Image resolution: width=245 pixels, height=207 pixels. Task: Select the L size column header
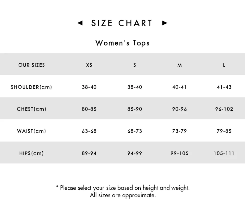click(224, 65)
